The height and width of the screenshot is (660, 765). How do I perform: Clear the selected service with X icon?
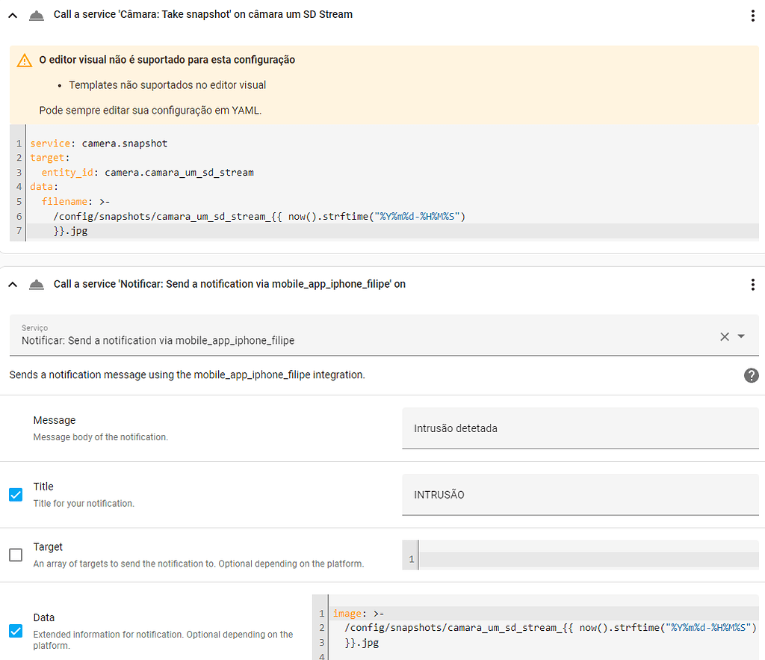[724, 336]
